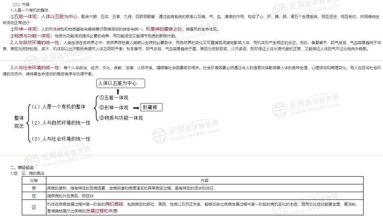This screenshot has height=216, width=383.
Task: Click diagram item (3) 人与社会环境的统一性
Action: click(x=61, y=139)
